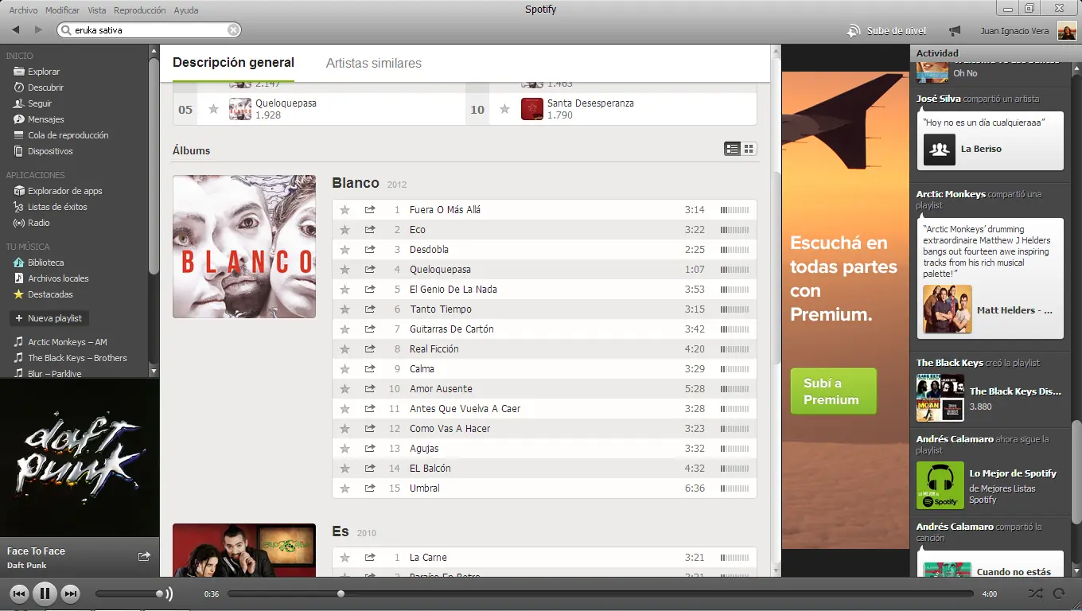Switch albums to grid view
Image resolution: width=1082 pixels, height=611 pixels.
[x=749, y=149]
